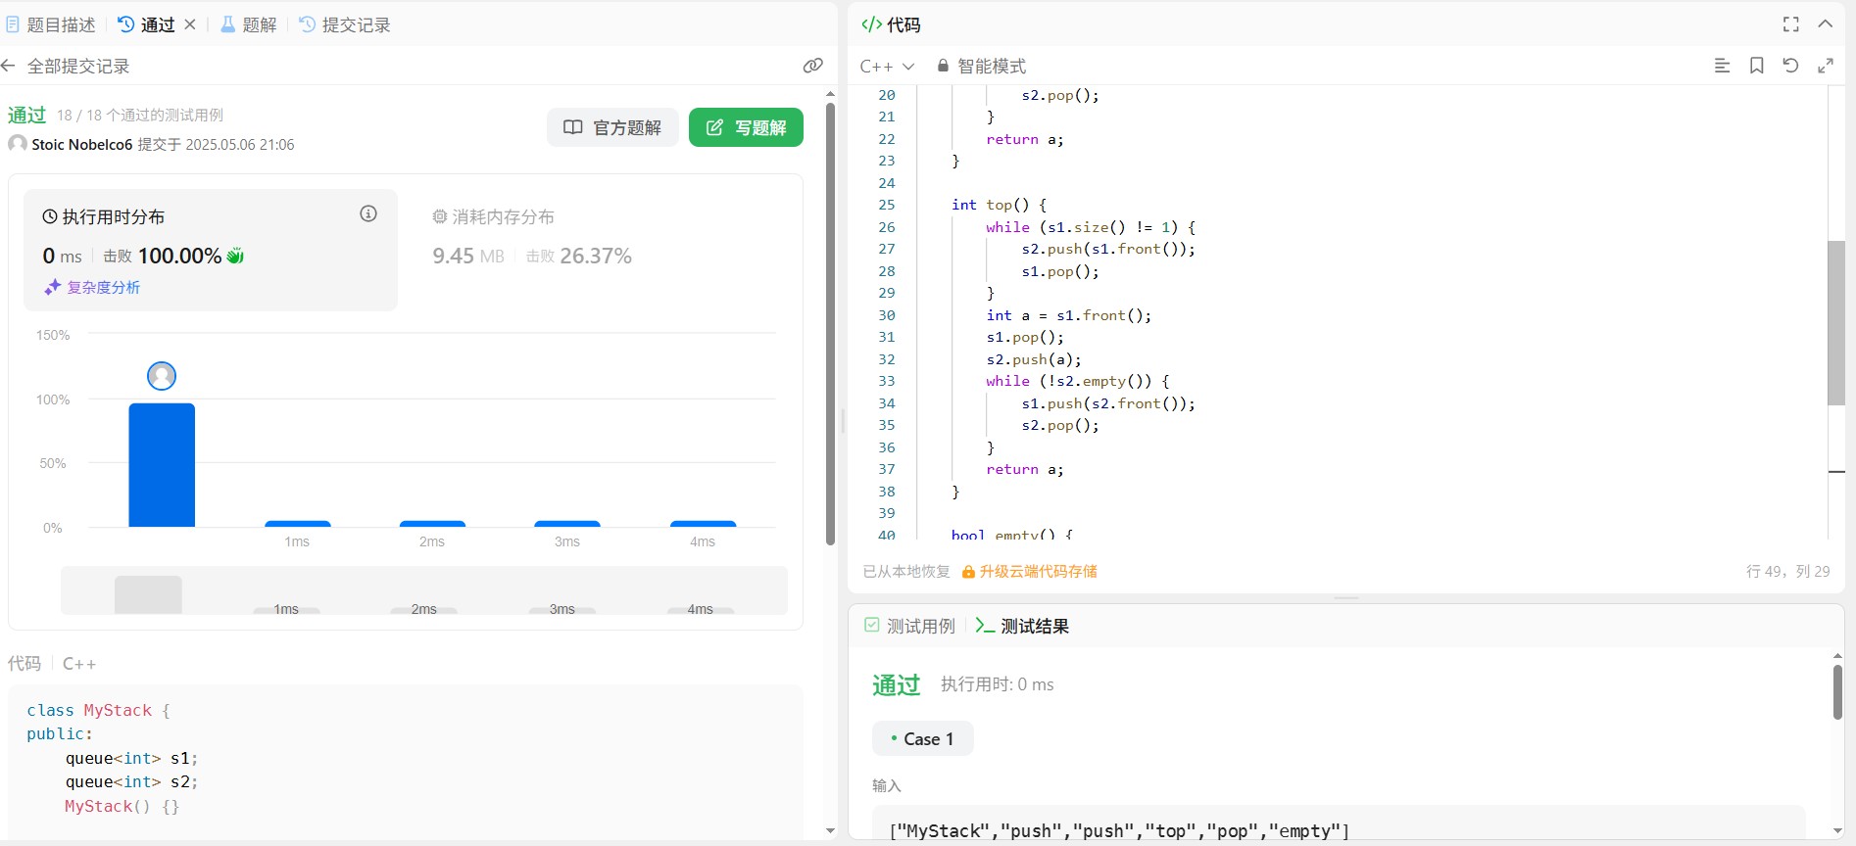This screenshot has width=1856, height=846.
Task: Close the 通过 tab
Action: (190, 24)
